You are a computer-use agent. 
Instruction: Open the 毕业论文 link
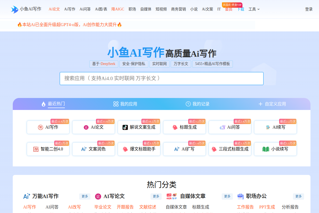pos(103,207)
